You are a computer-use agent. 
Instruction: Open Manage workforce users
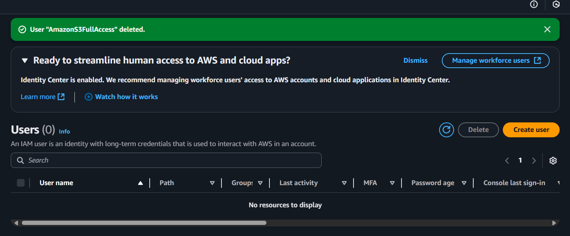click(496, 60)
